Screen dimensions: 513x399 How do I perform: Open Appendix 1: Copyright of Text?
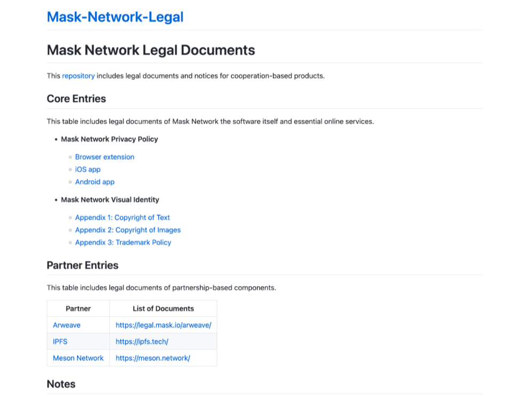(x=122, y=218)
